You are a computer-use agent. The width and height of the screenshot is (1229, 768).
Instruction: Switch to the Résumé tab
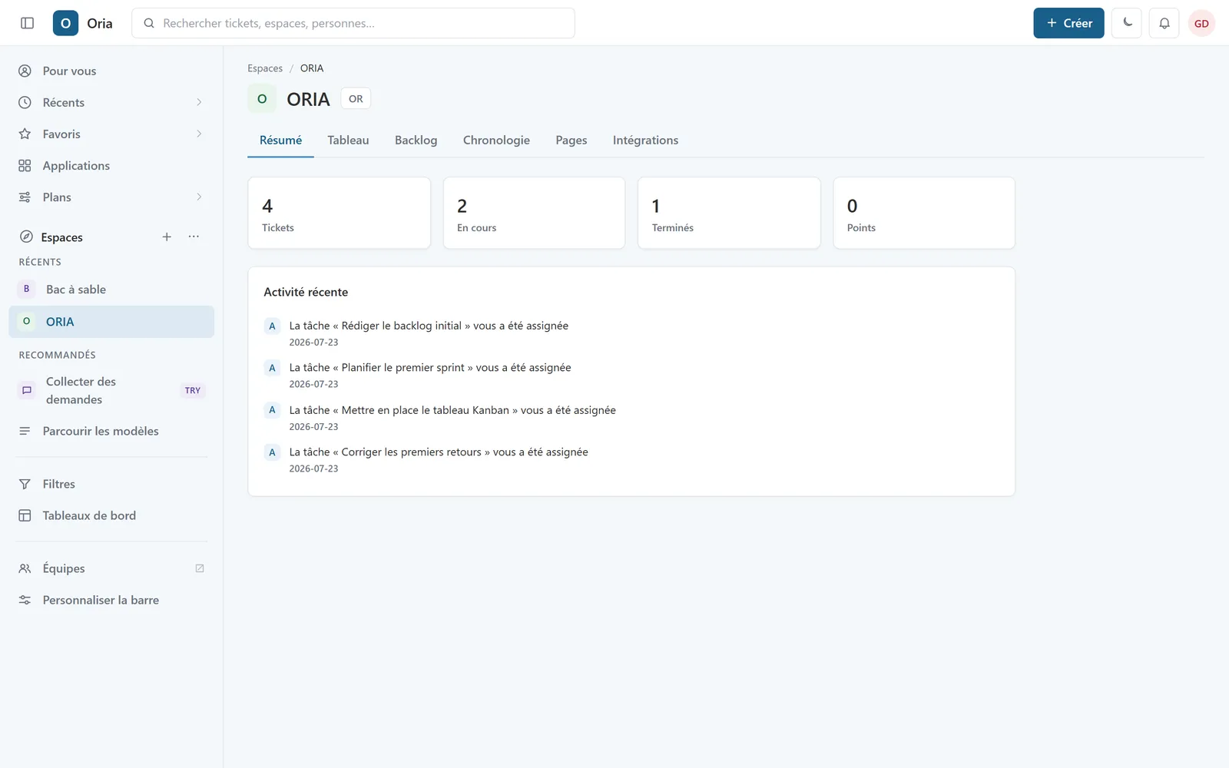[280, 140]
